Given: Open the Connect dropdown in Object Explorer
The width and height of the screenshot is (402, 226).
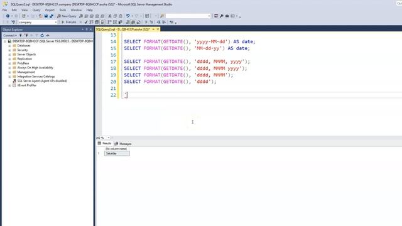Looking at the screenshot, I should [x=10, y=35].
